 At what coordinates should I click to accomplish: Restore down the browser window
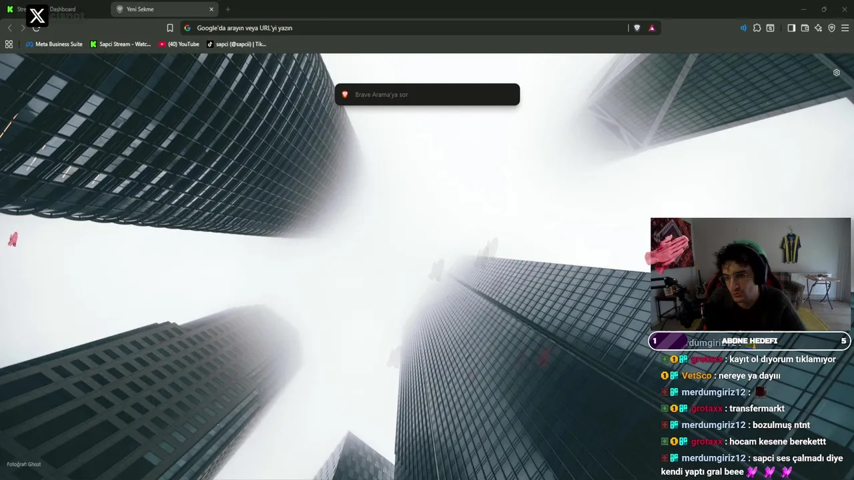824,9
